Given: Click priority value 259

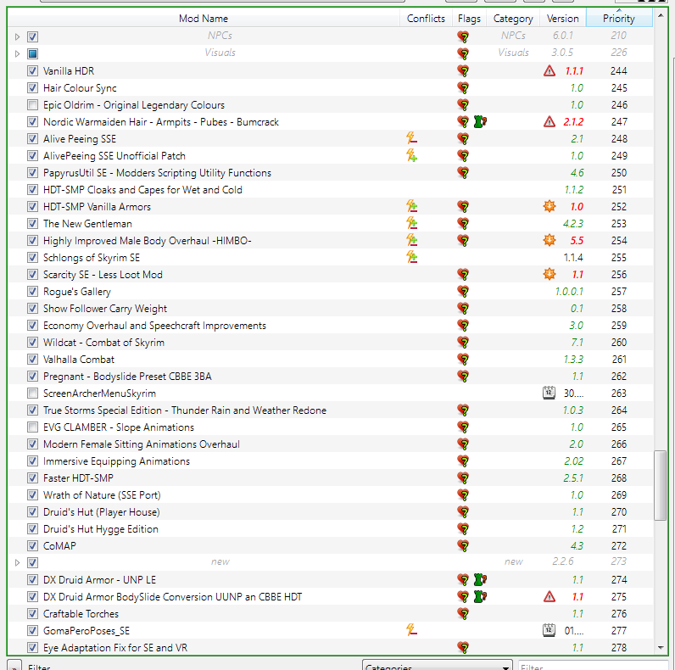Looking at the screenshot, I should [x=618, y=326].
